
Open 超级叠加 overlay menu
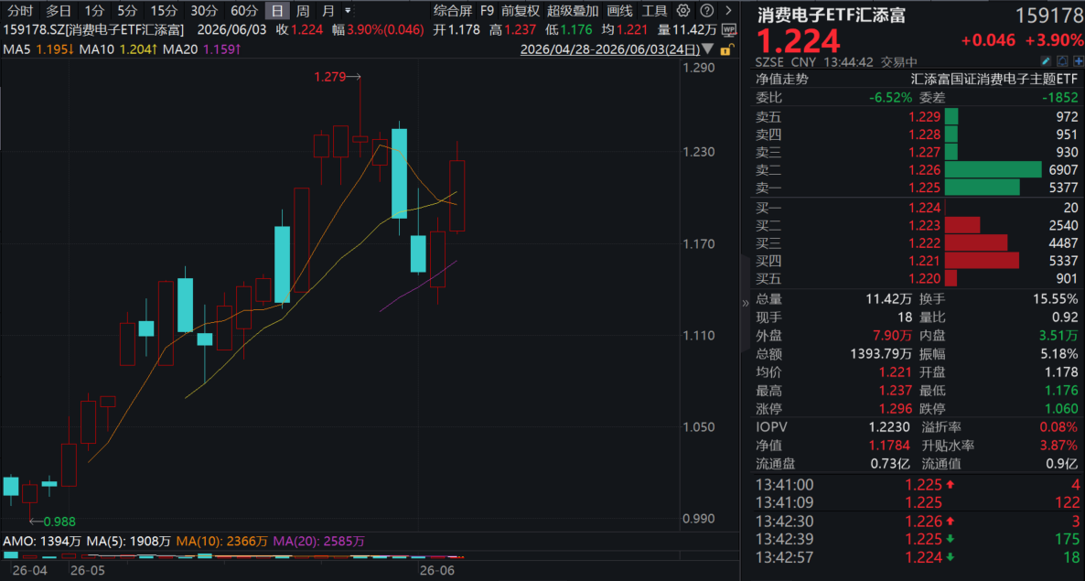click(573, 10)
